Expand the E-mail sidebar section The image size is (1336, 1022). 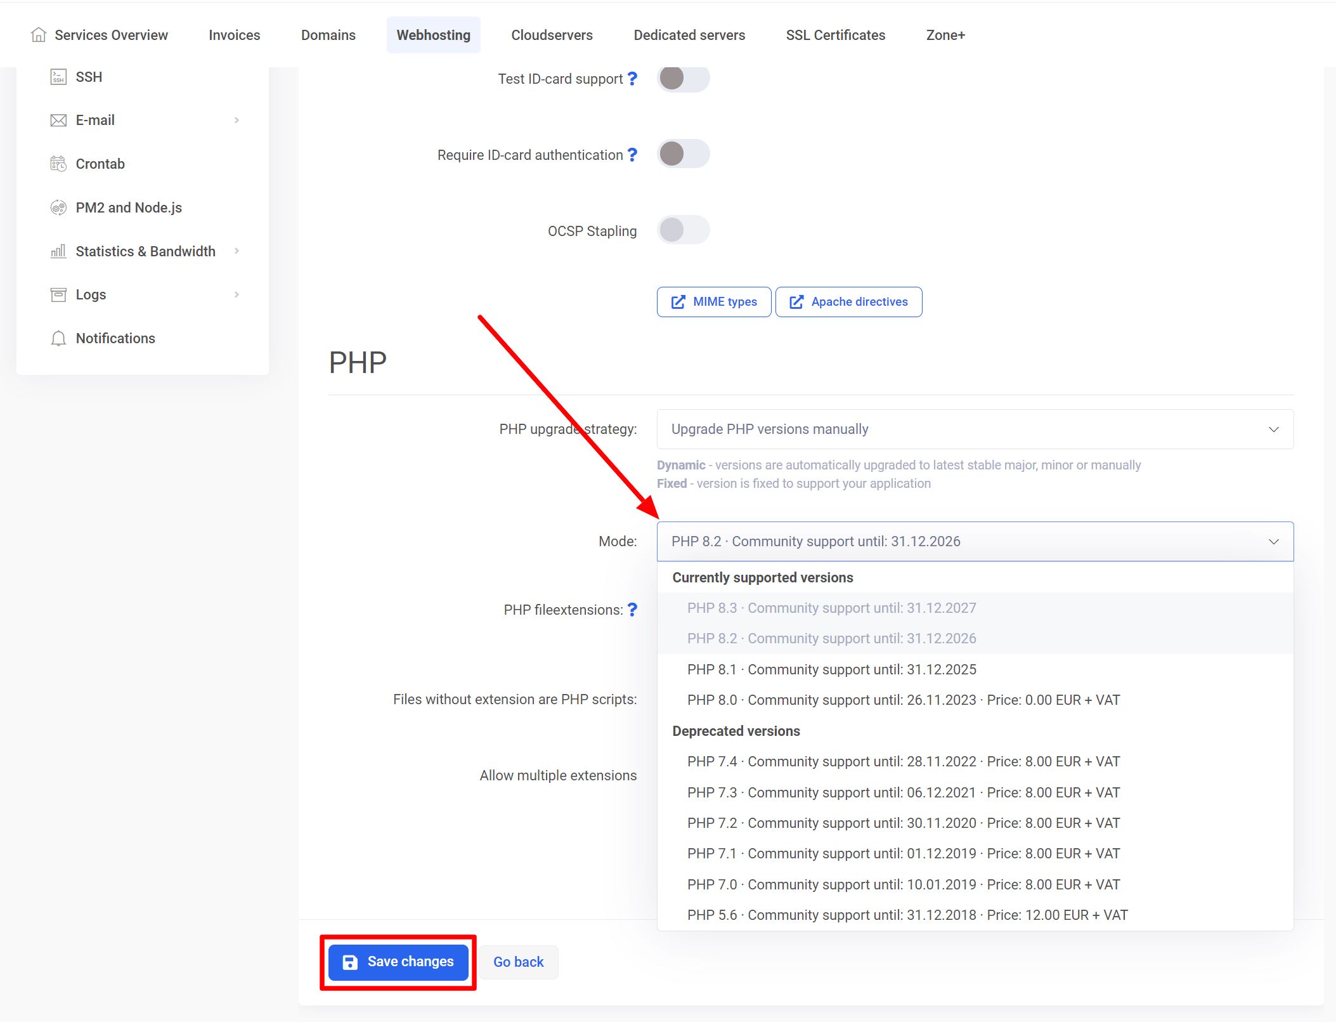click(x=237, y=119)
